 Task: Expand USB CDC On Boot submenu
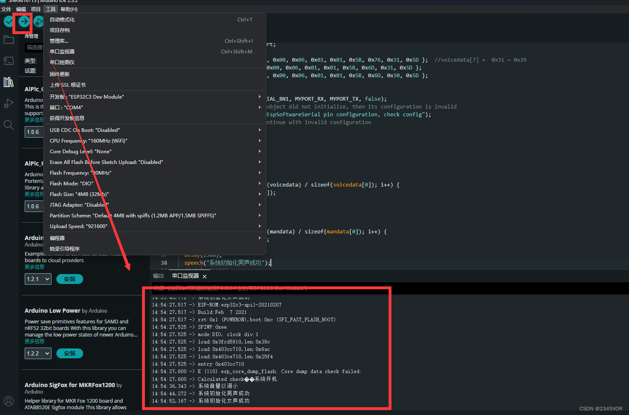pyautogui.click(x=155, y=130)
